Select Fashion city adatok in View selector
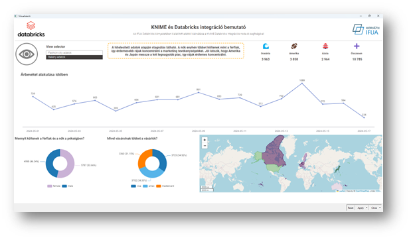The height and width of the screenshot is (240, 411). (x=74, y=52)
